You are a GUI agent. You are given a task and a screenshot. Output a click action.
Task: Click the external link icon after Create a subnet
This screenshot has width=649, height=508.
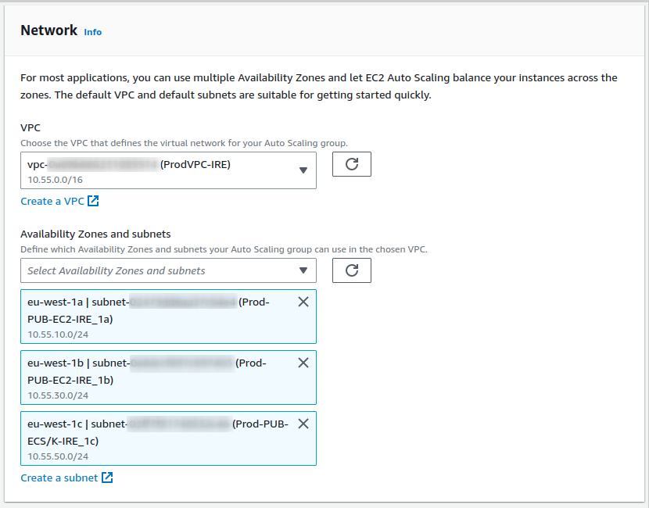[x=107, y=478]
